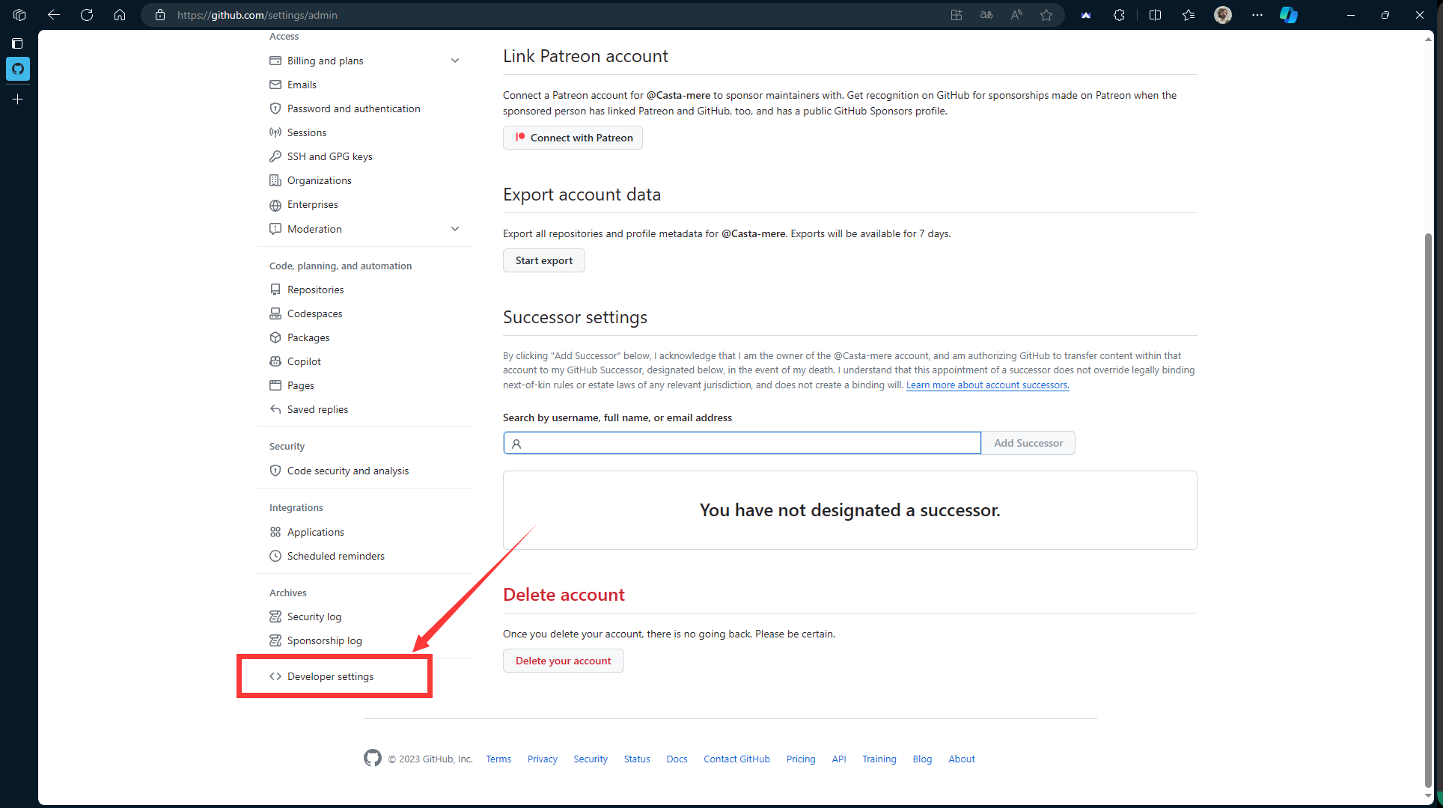Toggle split screen icon
Viewport: 1443px width, 808px height.
(1155, 15)
